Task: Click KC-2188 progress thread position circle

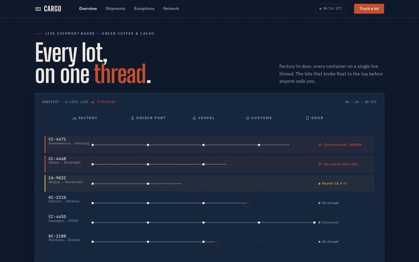Action: pos(214,241)
